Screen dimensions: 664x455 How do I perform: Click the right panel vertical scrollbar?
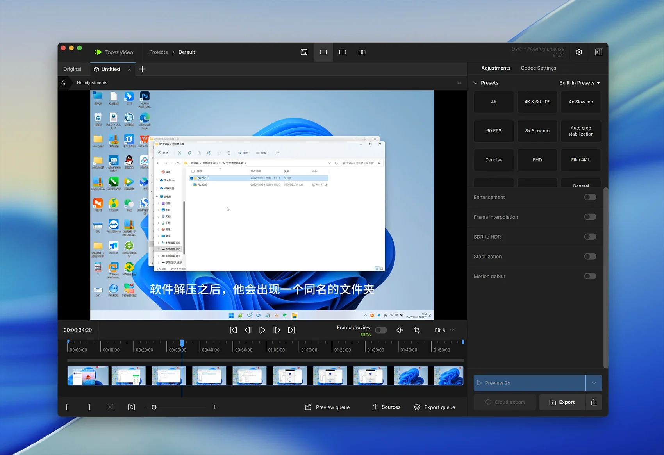[x=606, y=278]
